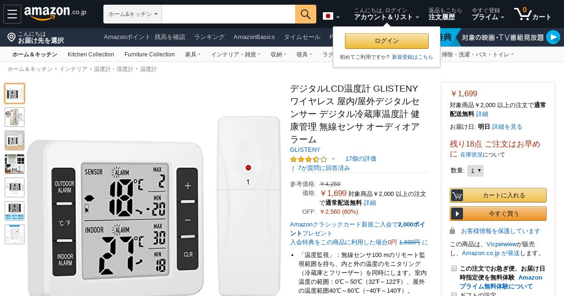Screen dimensions: 564x296
Task: Open the hamburger navigation menu
Action: [x=12, y=14]
